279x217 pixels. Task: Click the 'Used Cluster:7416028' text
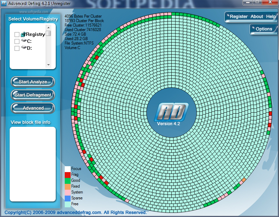[x=83, y=30]
